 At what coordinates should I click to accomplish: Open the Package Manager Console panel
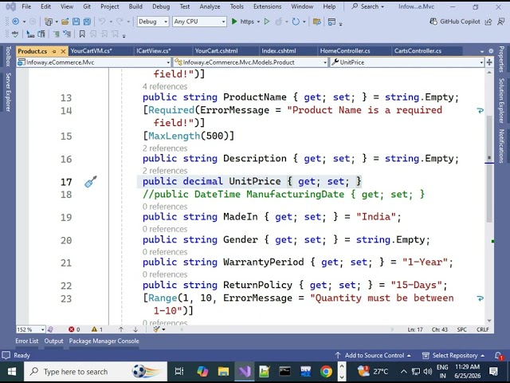pyautogui.click(x=104, y=341)
